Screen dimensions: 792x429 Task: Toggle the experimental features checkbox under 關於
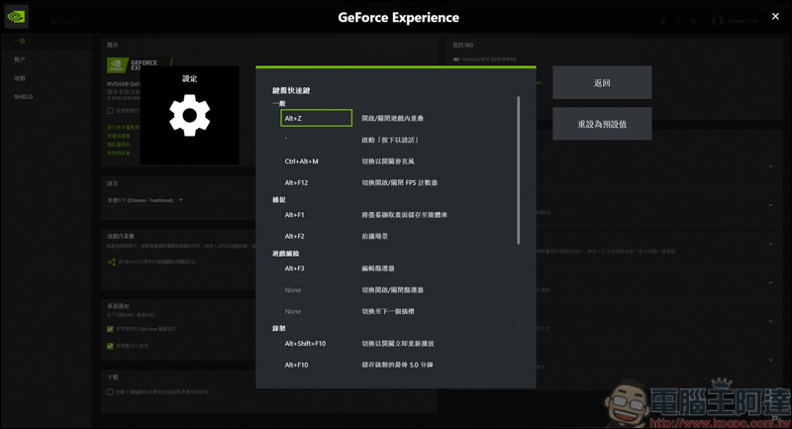point(110,111)
